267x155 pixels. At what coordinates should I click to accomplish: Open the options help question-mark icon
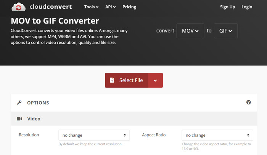[x=248, y=102]
